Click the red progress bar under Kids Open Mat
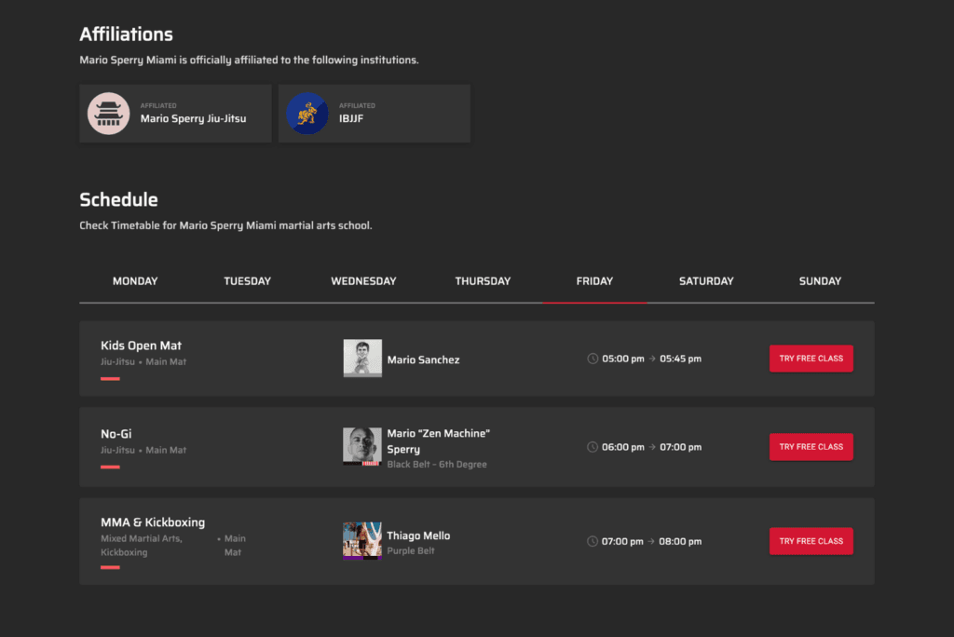Image resolution: width=954 pixels, height=637 pixels. point(110,378)
